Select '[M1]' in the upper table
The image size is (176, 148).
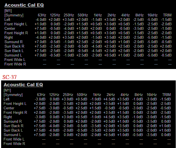pos(8,11)
